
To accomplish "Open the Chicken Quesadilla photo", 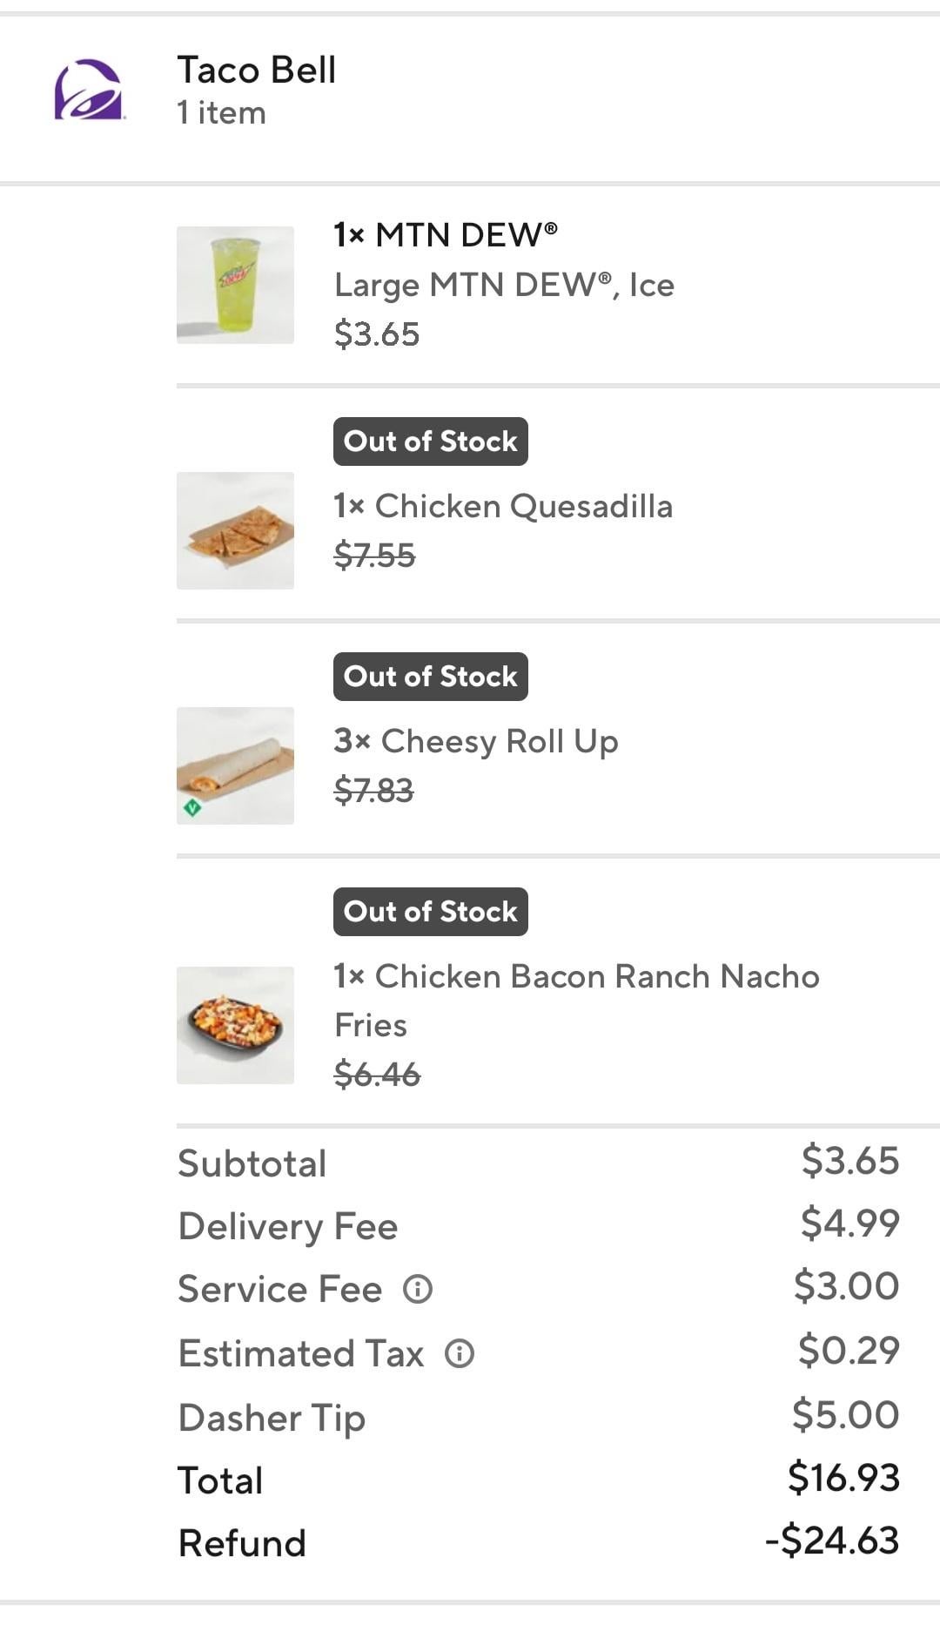I will [x=235, y=530].
